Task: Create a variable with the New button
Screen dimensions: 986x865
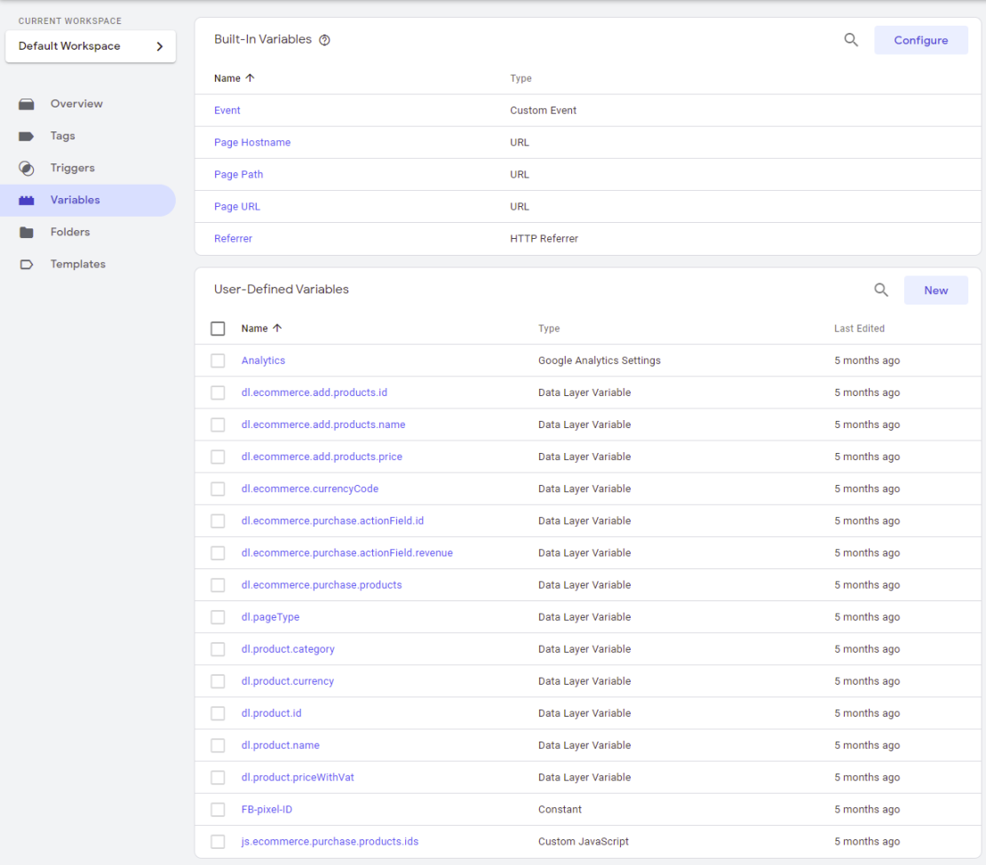Action: click(x=935, y=290)
